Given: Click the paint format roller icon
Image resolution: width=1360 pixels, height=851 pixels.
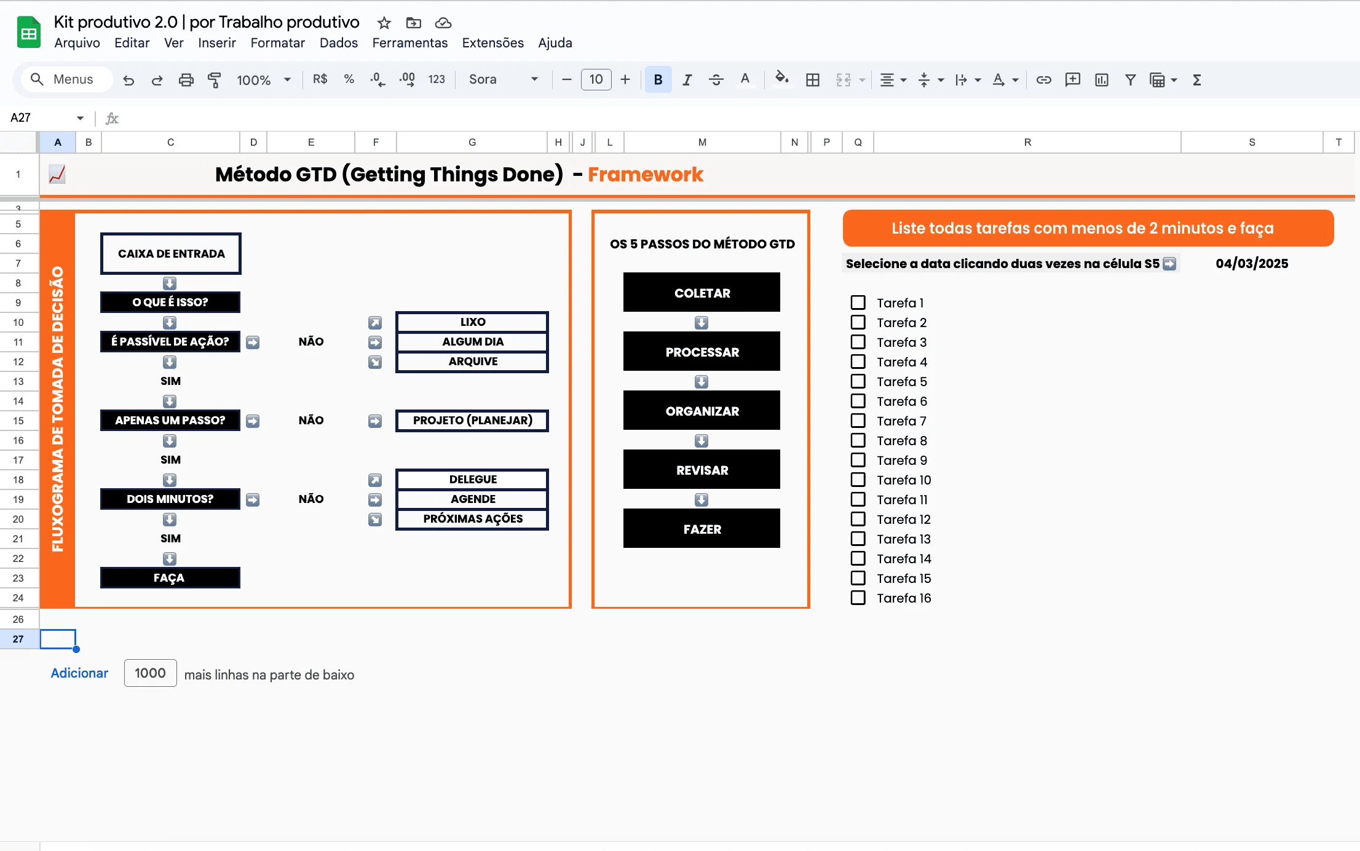Looking at the screenshot, I should point(215,80).
